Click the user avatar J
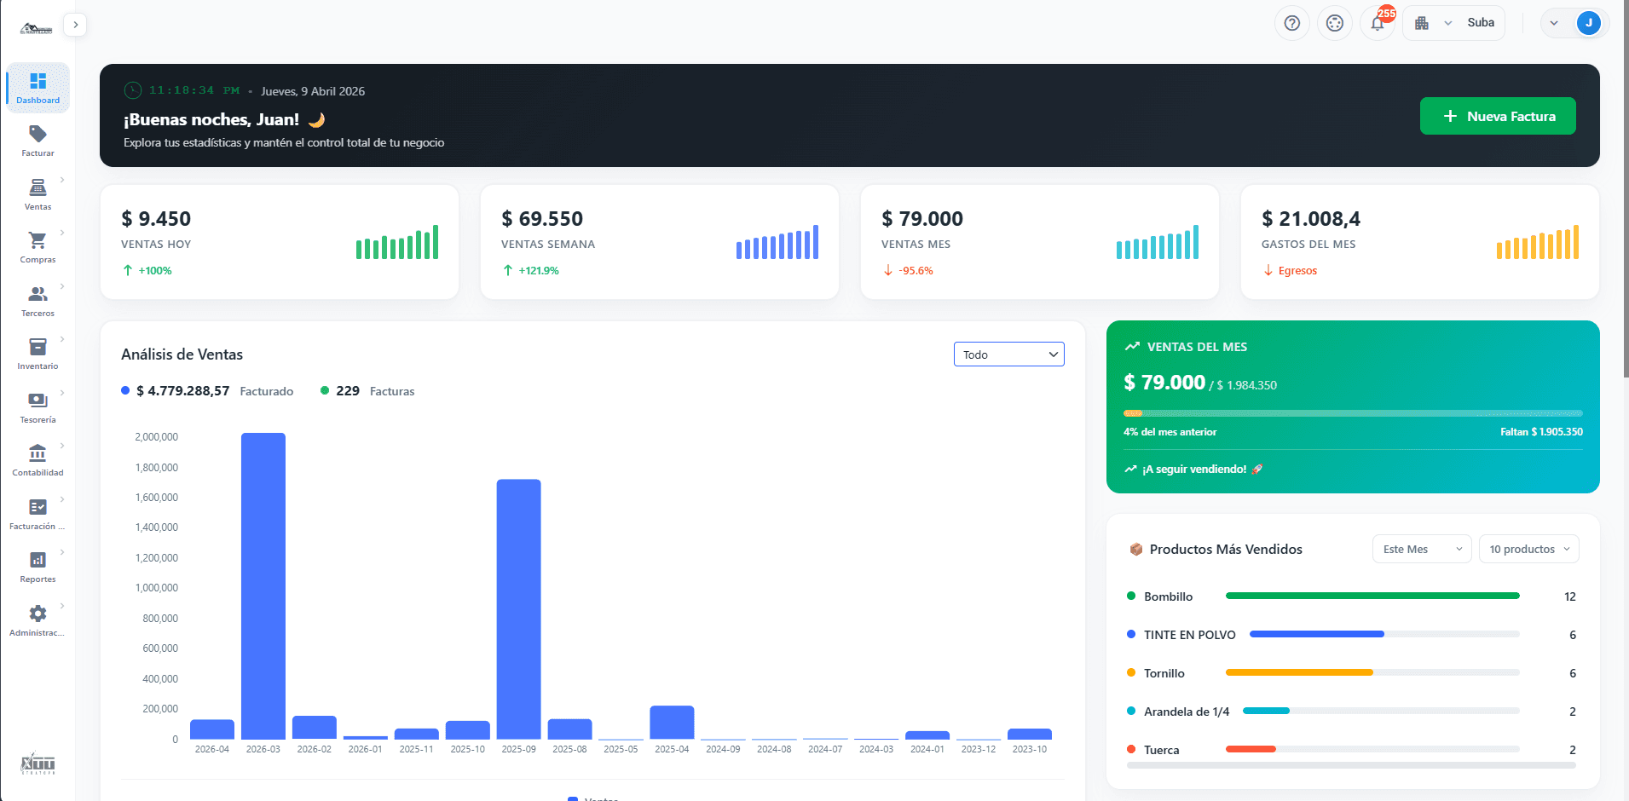1629x801 pixels. [x=1589, y=23]
